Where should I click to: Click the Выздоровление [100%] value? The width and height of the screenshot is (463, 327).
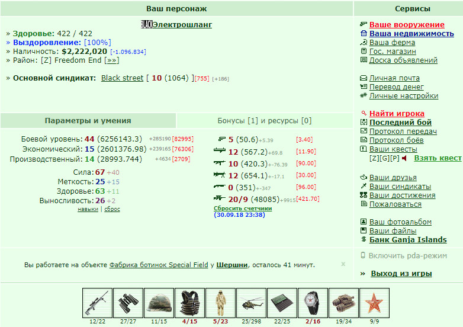point(98,43)
